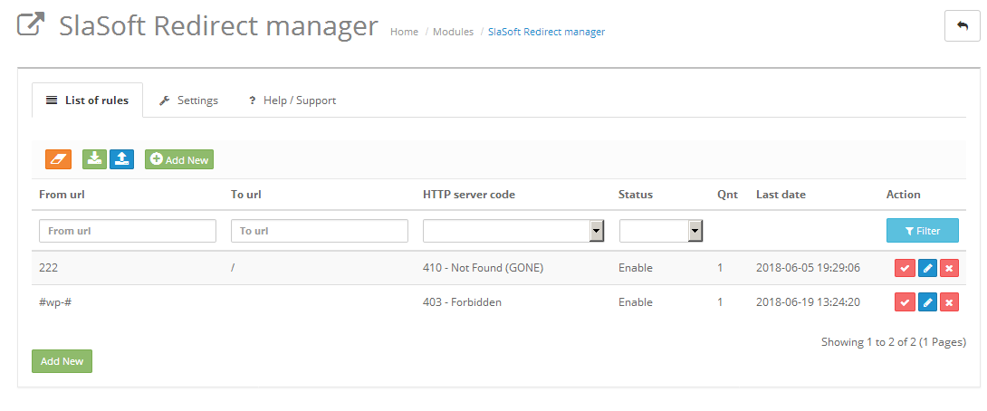Edit the #wp-# rule with pencil icon
Image resolution: width=987 pixels, height=411 pixels.
[x=927, y=302]
